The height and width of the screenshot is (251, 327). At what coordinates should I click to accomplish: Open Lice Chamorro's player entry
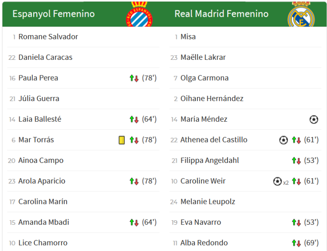point(43,243)
